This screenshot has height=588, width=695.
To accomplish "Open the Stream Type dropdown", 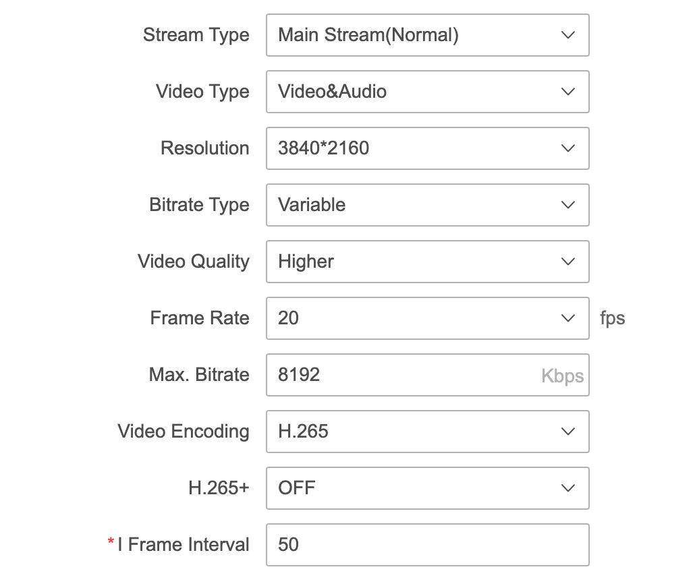I will (427, 35).
